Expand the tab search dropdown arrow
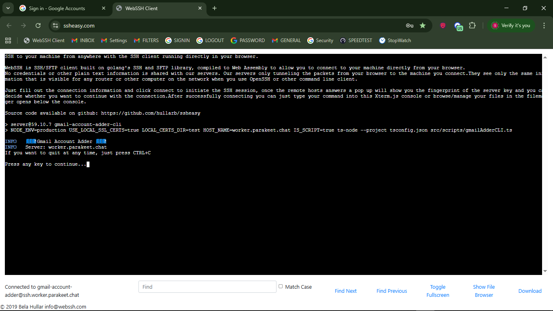 8,8
